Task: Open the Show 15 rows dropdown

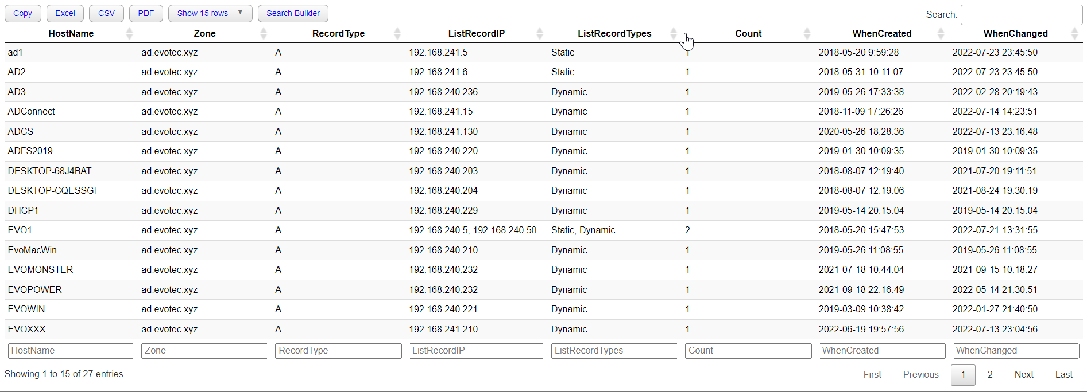Action: tap(210, 13)
